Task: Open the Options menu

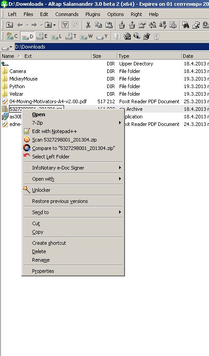Action: click(116, 14)
